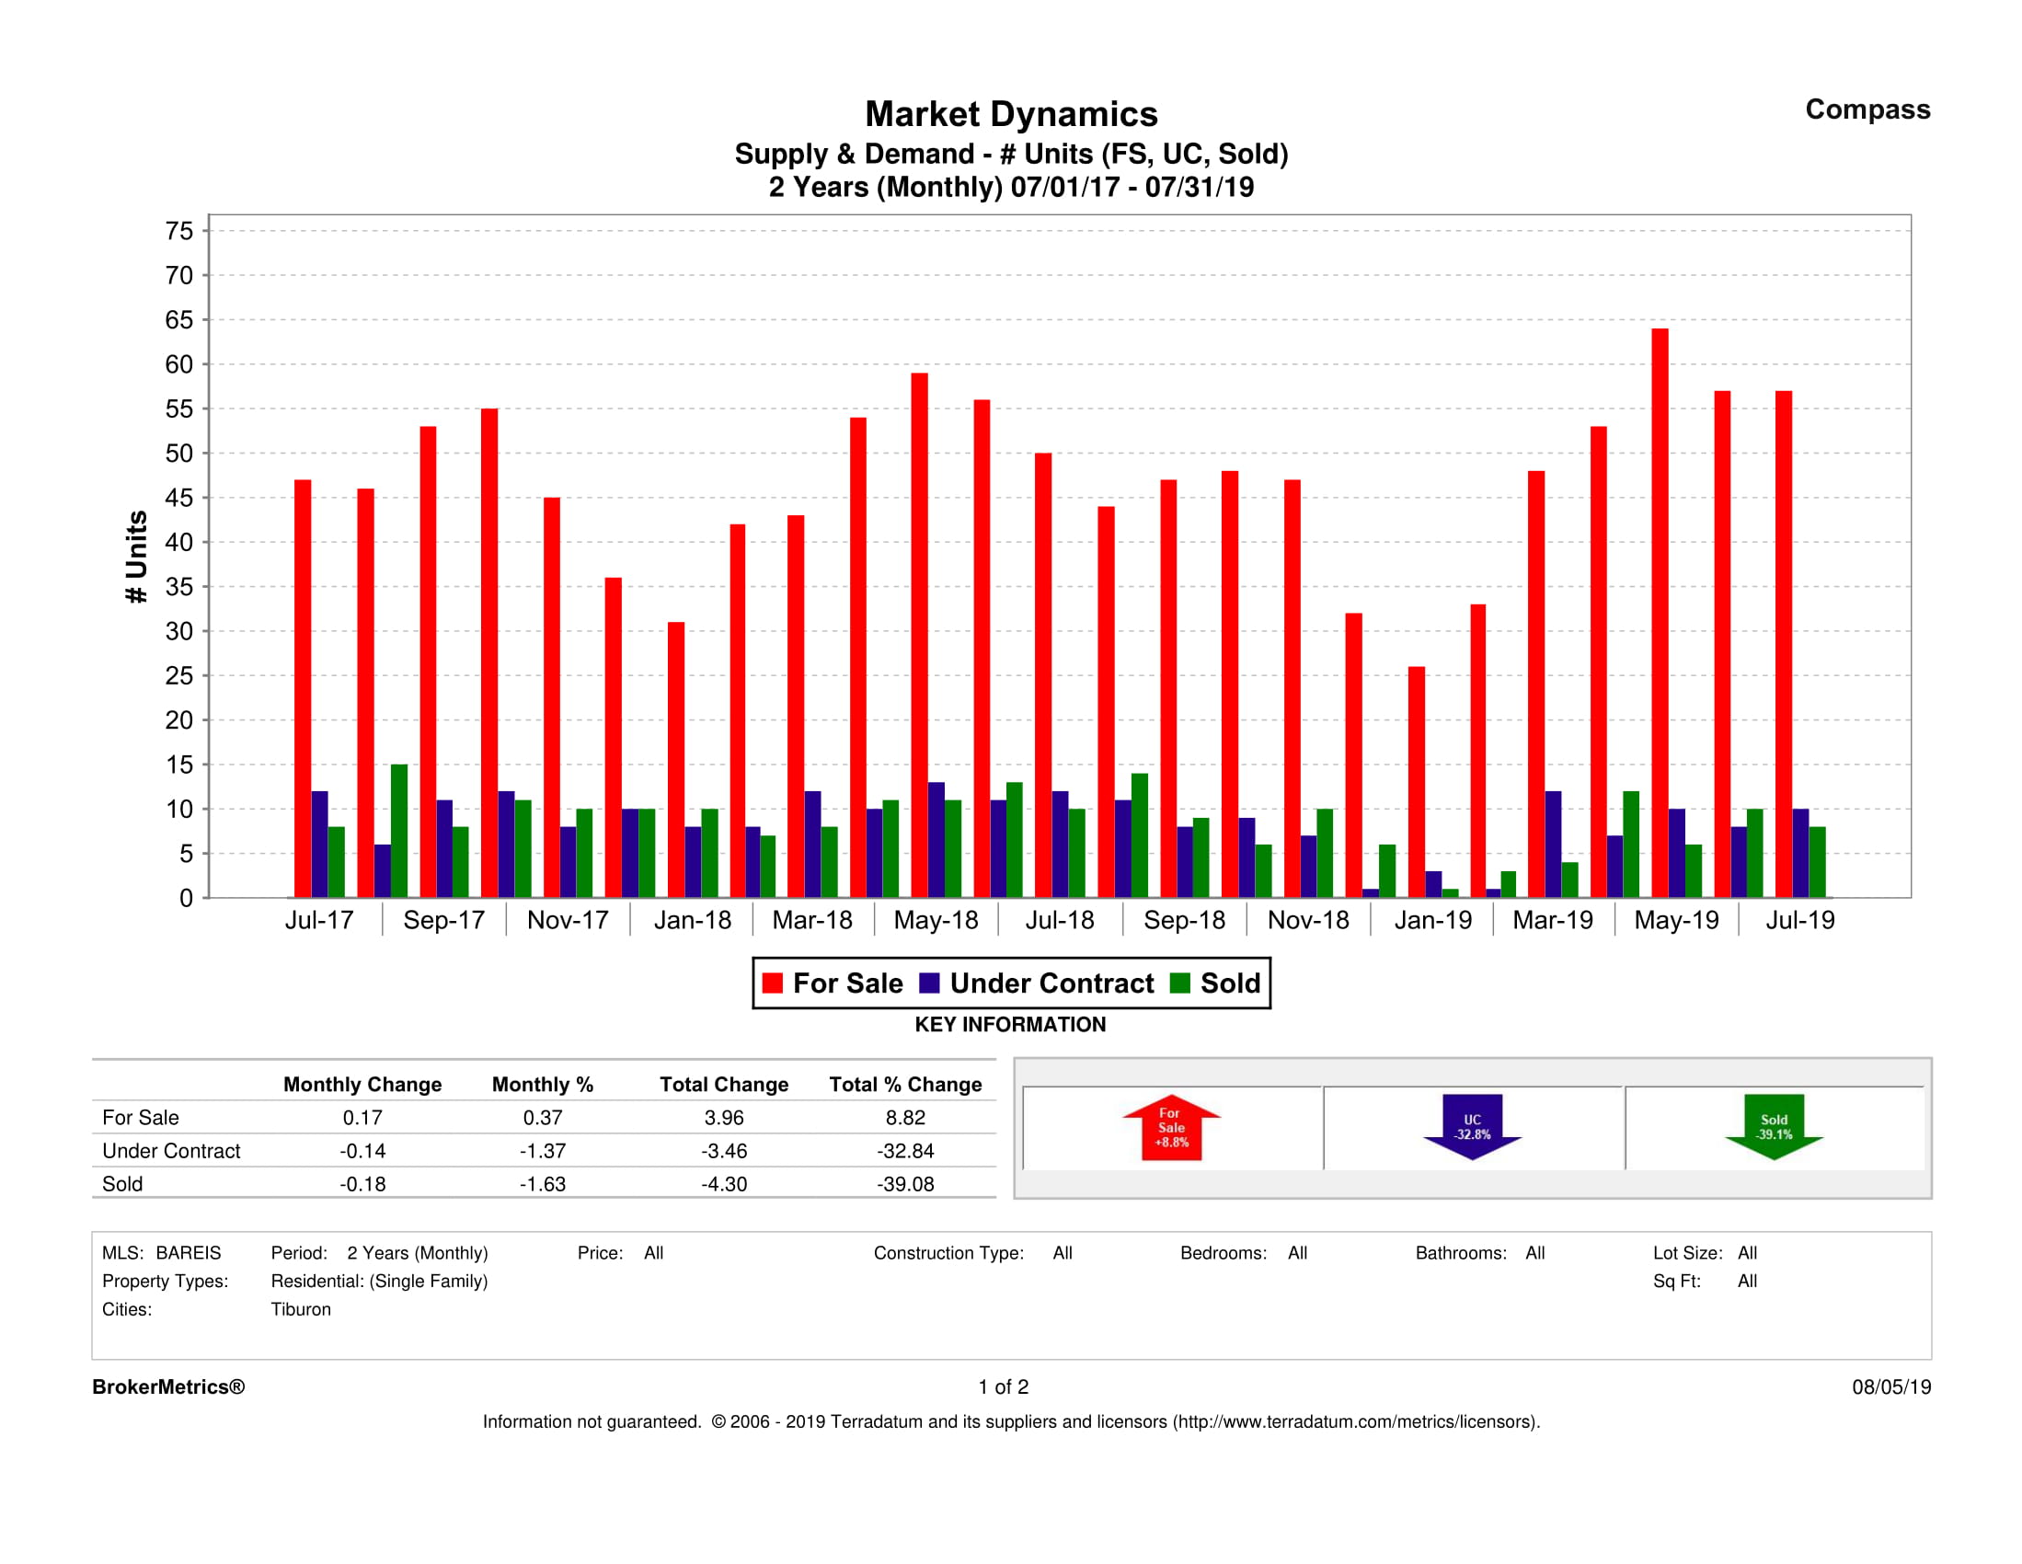Click the BrokerMetrics footer label
The width and height of the screenshot is (2022, 1564).
click(x=168, y=1387)
